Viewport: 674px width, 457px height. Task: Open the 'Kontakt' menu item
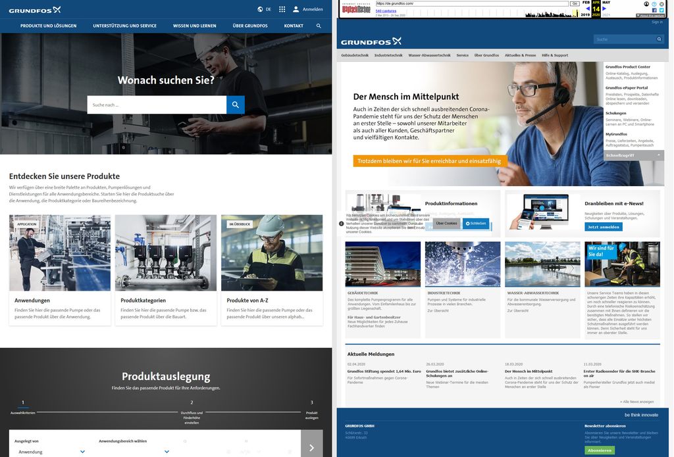pyautogui.click(x=294, y=26)
